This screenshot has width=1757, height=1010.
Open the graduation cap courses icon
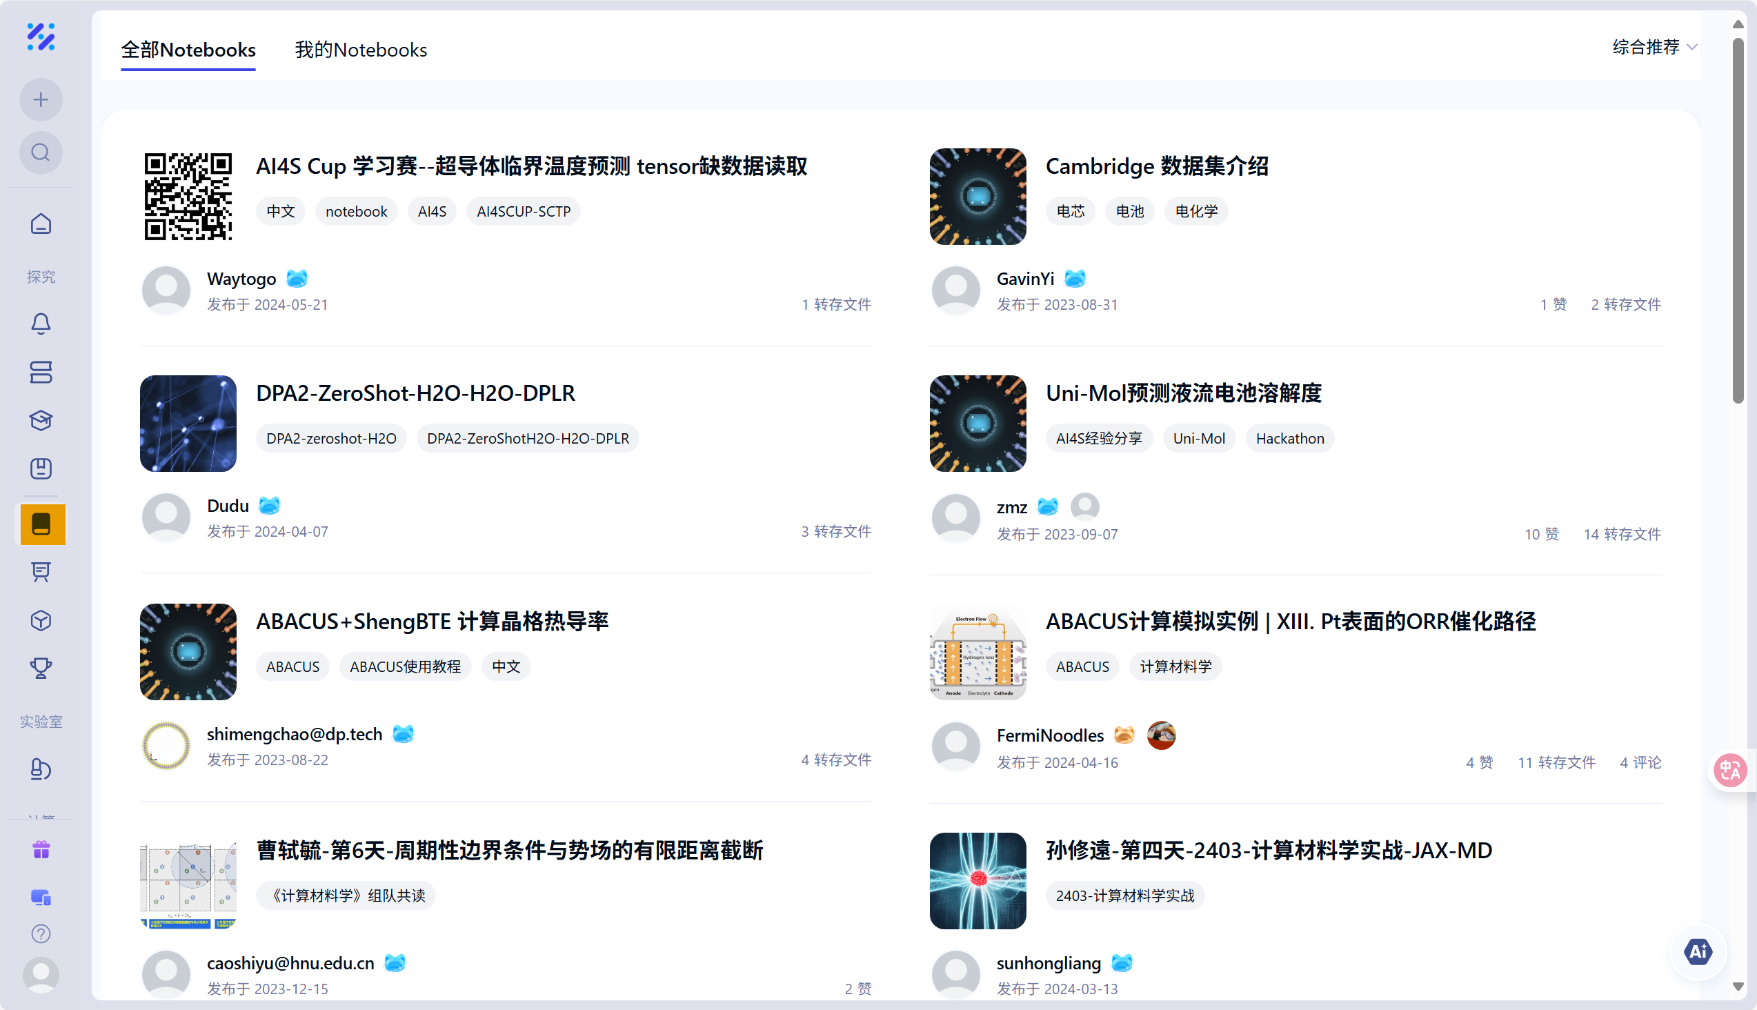click(41, 420)
